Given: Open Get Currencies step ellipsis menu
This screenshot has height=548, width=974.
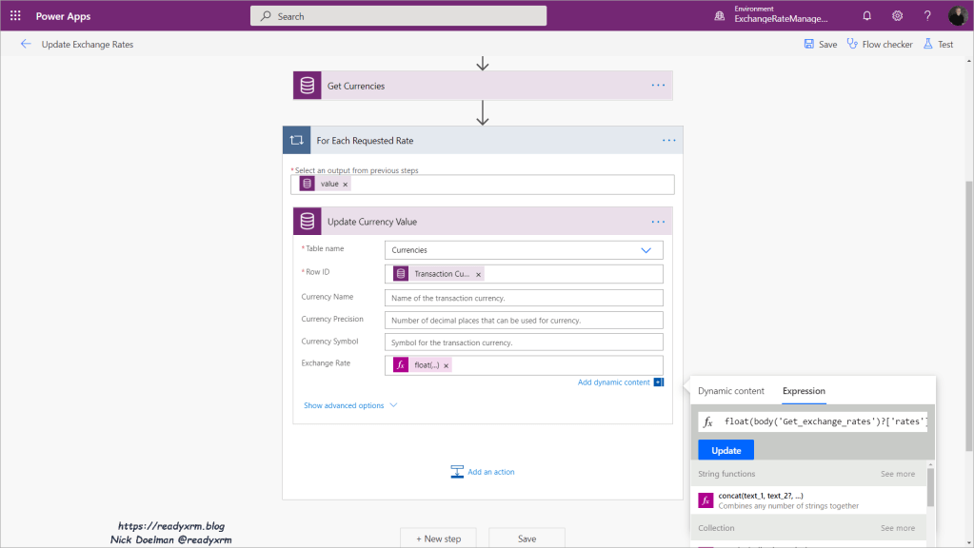Looking at the screenshot, I should click(658, 86).
